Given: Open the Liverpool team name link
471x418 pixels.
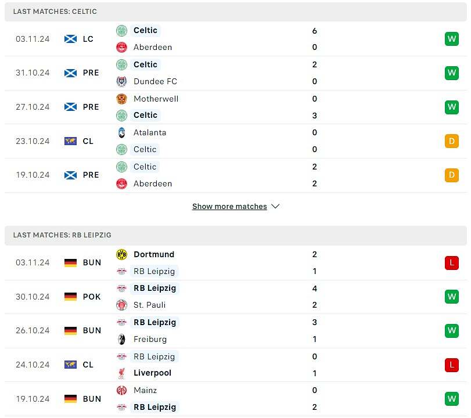Looking at the screenshot, I should point(152,373).
